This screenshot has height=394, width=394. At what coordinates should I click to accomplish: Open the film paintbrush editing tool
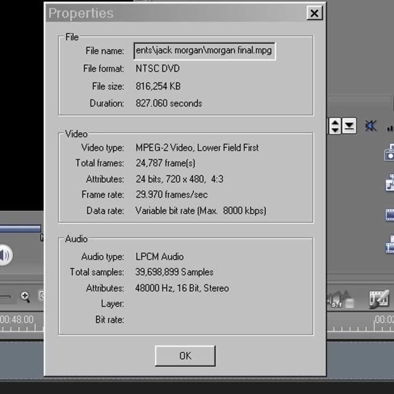point(379,299)
